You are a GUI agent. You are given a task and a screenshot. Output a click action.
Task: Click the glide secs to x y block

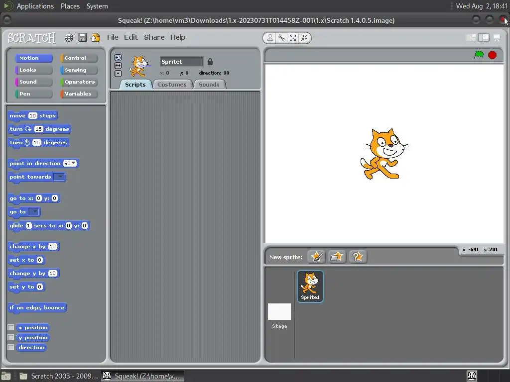point(49,225)
